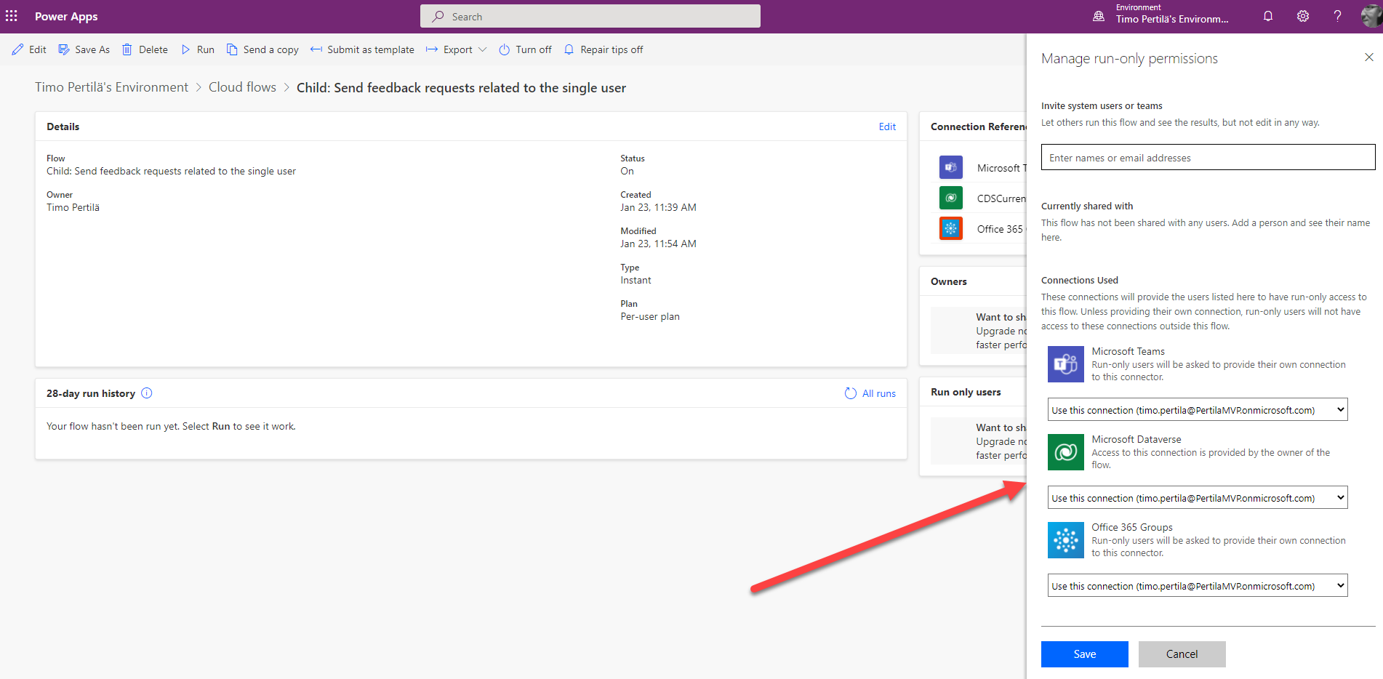Turn off the flow from toolbar
The width and height of the screenshot is (1383, 679).
coord(525,49)
